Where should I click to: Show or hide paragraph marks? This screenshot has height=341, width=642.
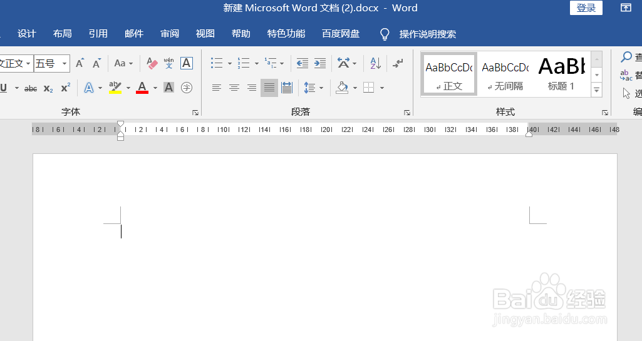pos(398,63)
